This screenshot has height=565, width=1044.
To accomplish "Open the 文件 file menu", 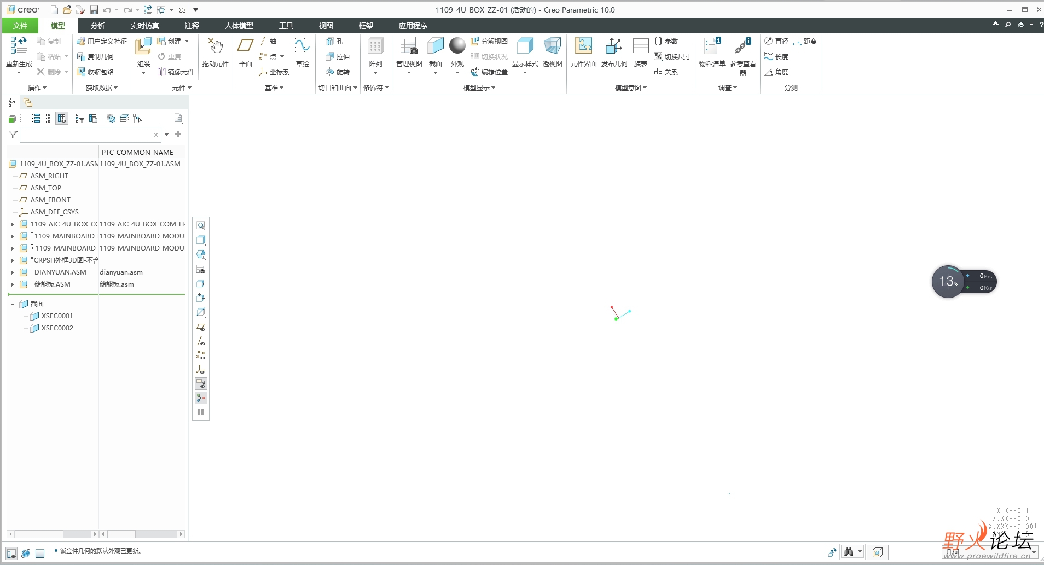I will 20,26.
